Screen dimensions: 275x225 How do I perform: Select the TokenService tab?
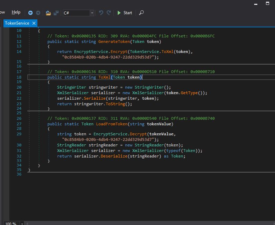[x=17, y=23]
